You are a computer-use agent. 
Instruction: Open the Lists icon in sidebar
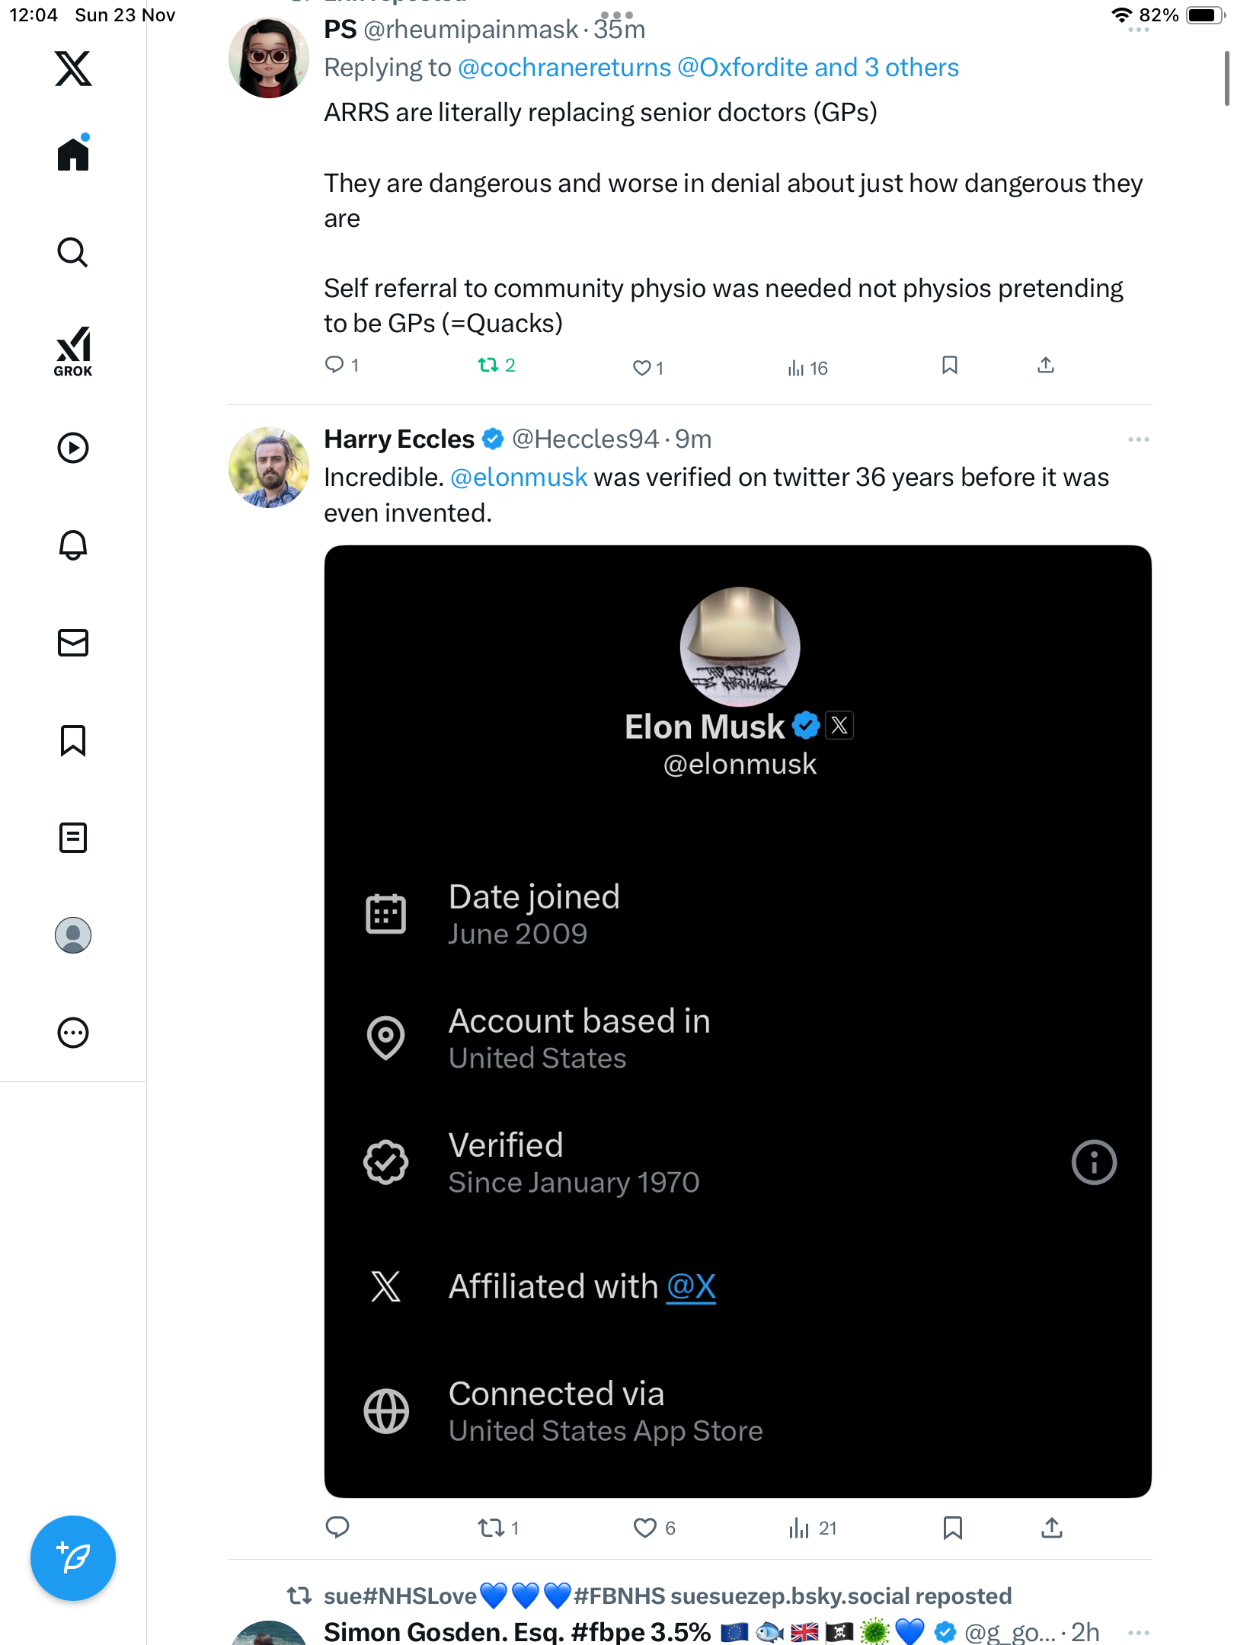pos(73,838)
